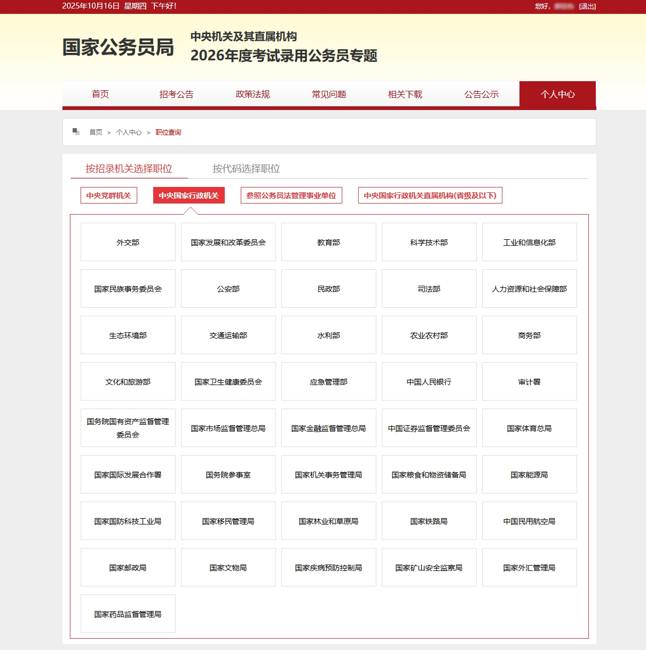Select the 按招录机关选择职位 tab
646x650 pixels.
tap(129, 169)
